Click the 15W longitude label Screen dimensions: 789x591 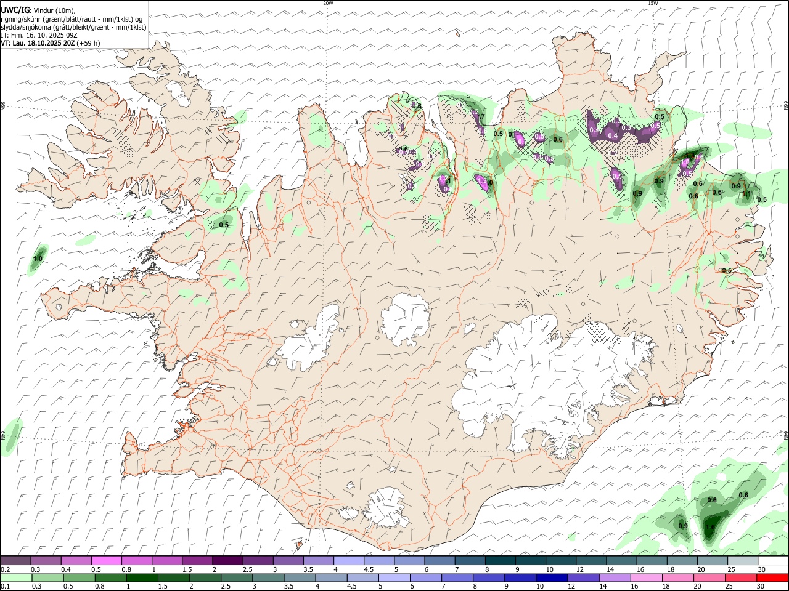(x=652, y=3)
